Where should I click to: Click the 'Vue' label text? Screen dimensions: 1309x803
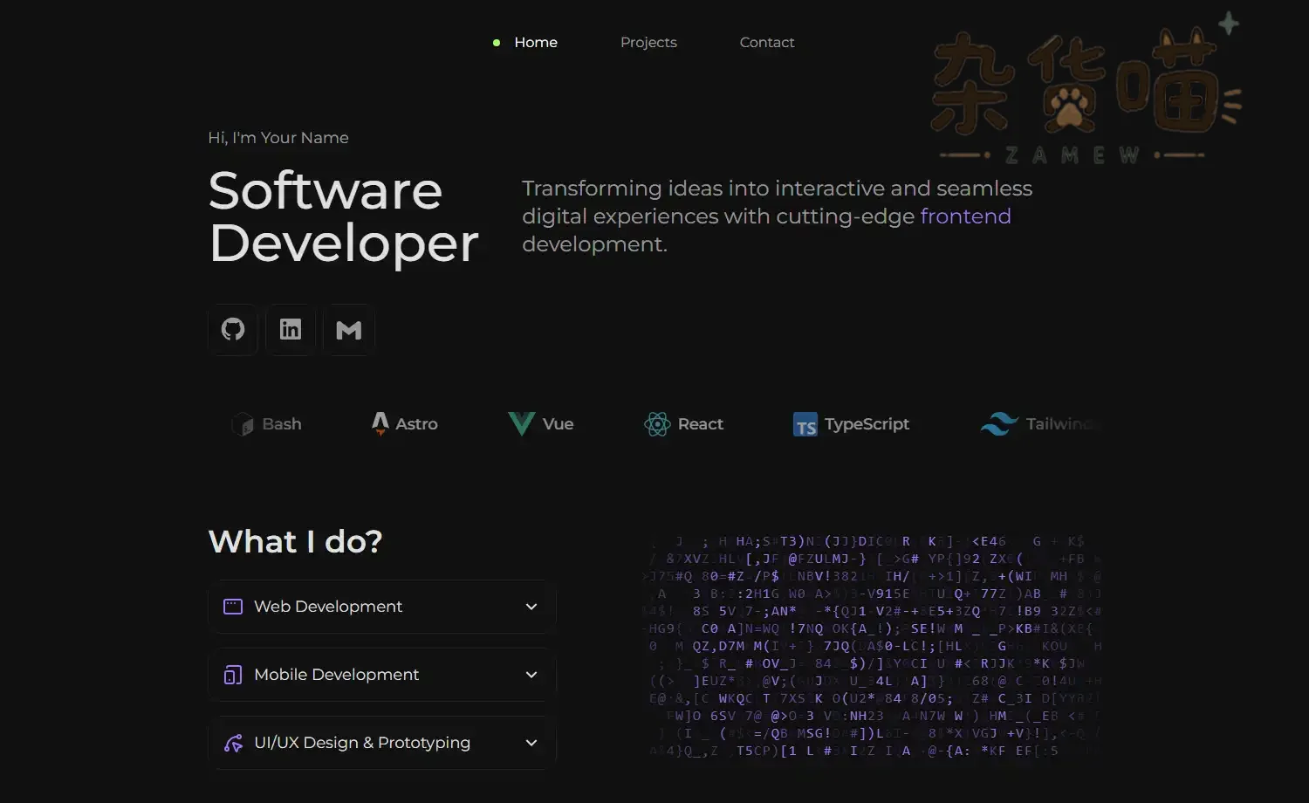click(x=558, y=423)
